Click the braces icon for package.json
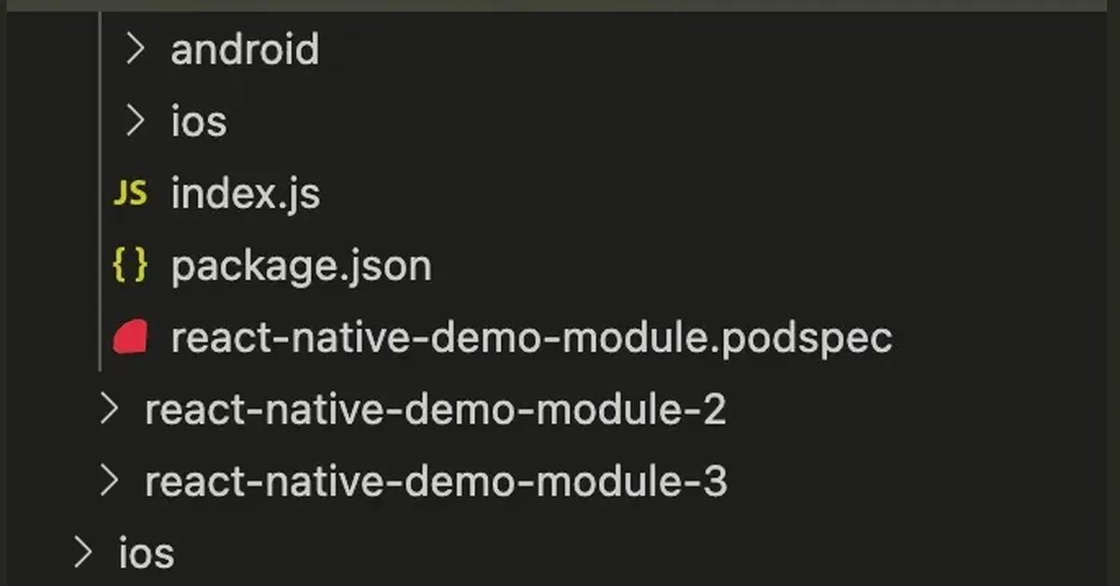The height and width of the screenshot is (586, 1120). (131, 264)
